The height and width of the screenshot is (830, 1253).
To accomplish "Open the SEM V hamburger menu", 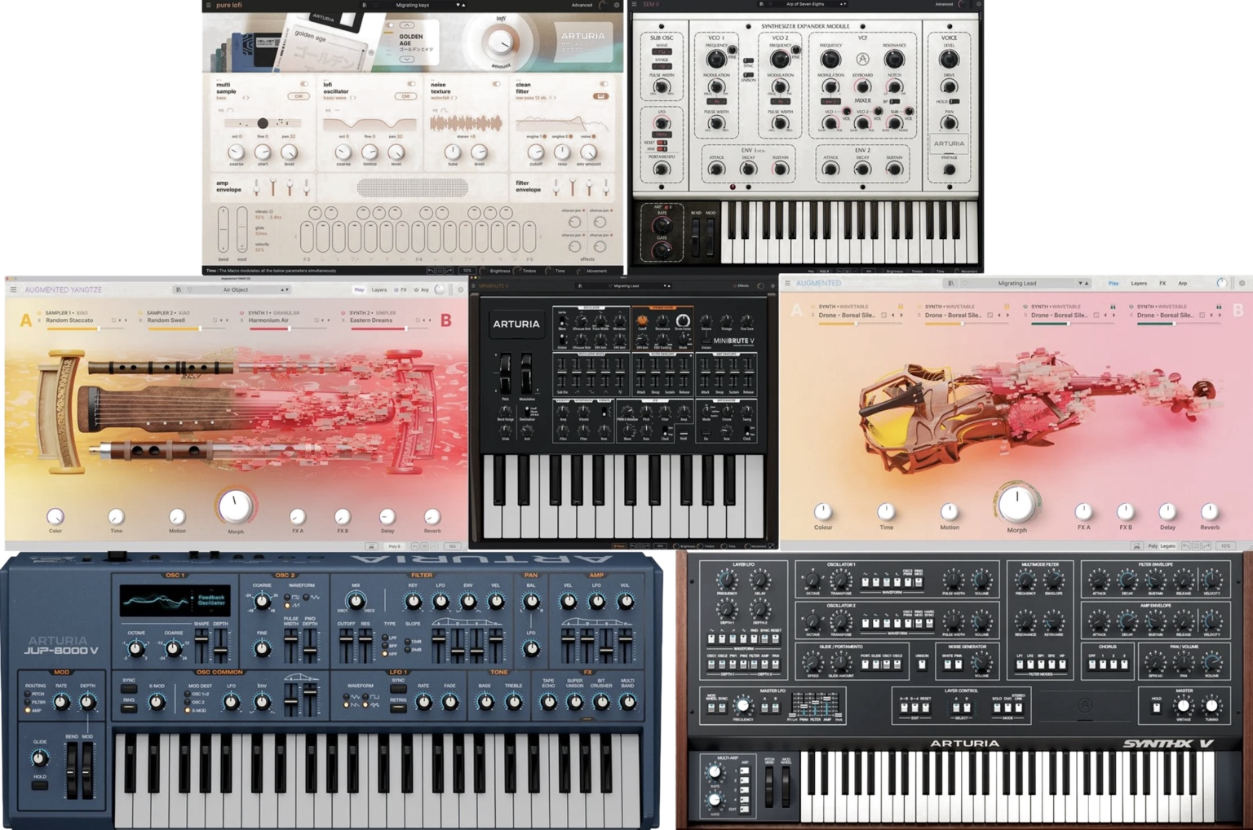I will [x=635, y=4].
